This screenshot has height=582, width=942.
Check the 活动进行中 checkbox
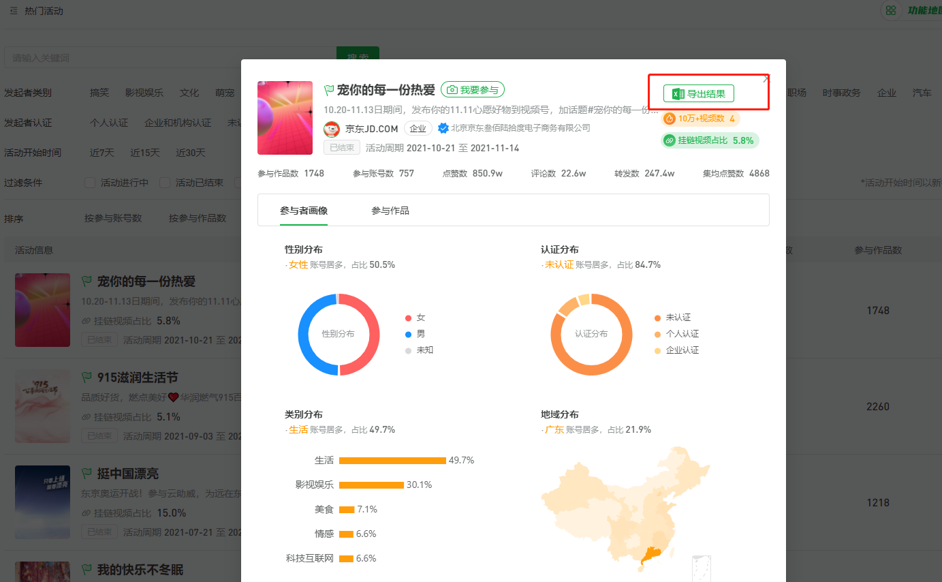click(90, 183)
